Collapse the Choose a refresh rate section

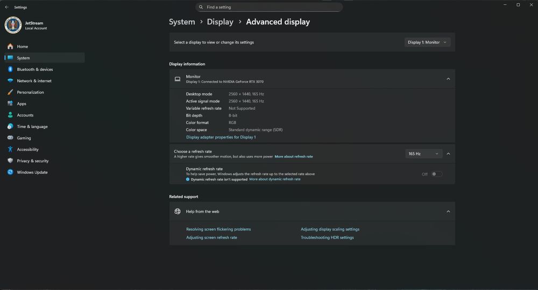[448, 154]
